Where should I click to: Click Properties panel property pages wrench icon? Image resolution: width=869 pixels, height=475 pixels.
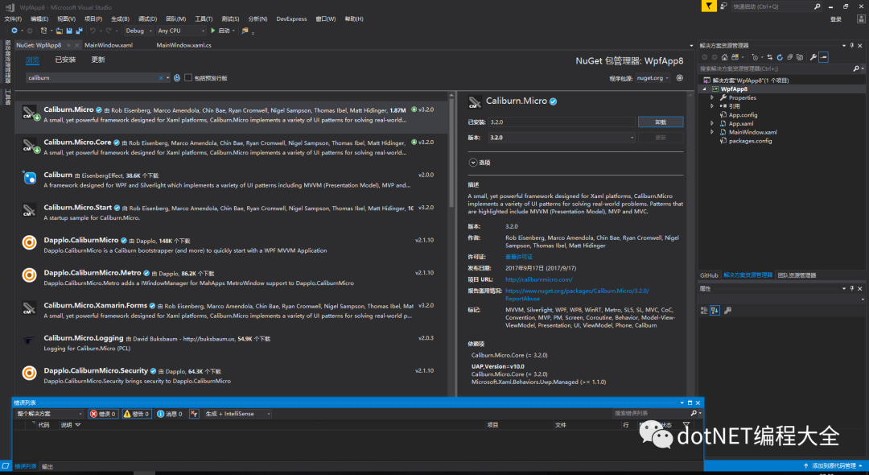tap(727, 311)
